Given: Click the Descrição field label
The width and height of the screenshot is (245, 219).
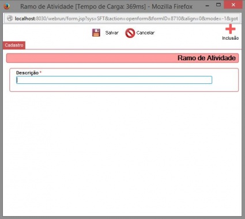Looking at the screenshot, I should pos(28,73).
